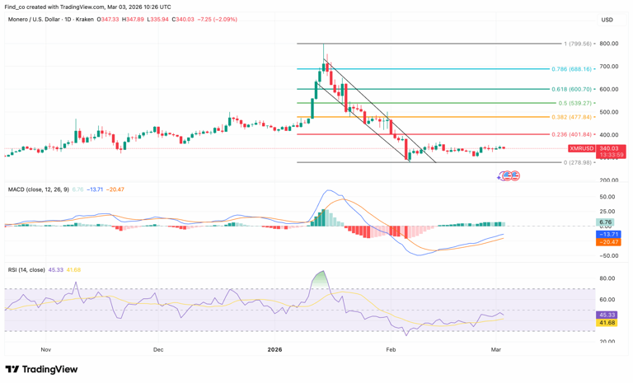The image size is (633, 383).
Task: Click the purple 45.33 RSI axis tag
Action: click(x=607, y=315)
